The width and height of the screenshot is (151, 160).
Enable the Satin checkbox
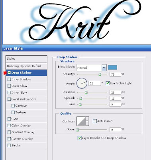coord(9,119)
